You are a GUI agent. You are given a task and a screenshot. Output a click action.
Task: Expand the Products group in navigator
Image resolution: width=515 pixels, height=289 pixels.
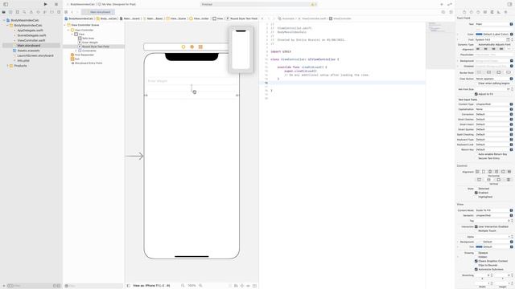(7, 66)
